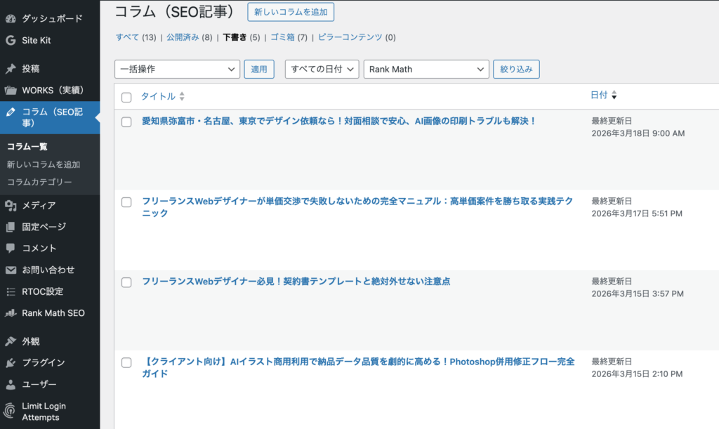
Task: Click the media icon next to メディア
Action: coord(11,206)
